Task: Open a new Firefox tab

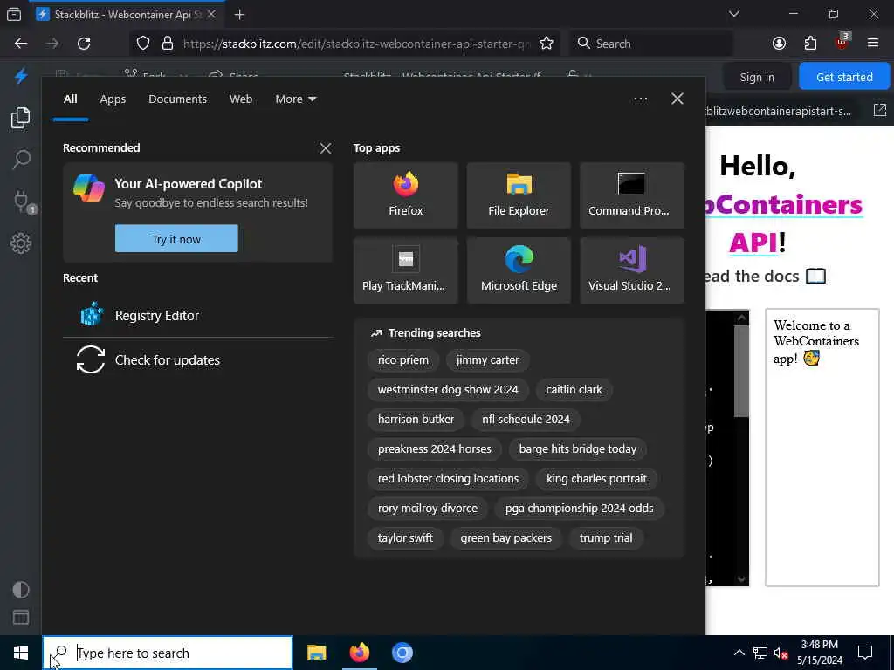Action: pos(239,14)
